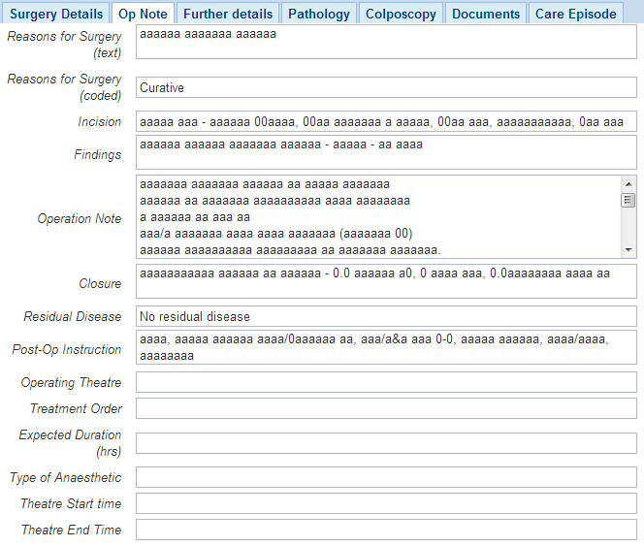Switch to the Care Episode tab

(x=576, y=14)
